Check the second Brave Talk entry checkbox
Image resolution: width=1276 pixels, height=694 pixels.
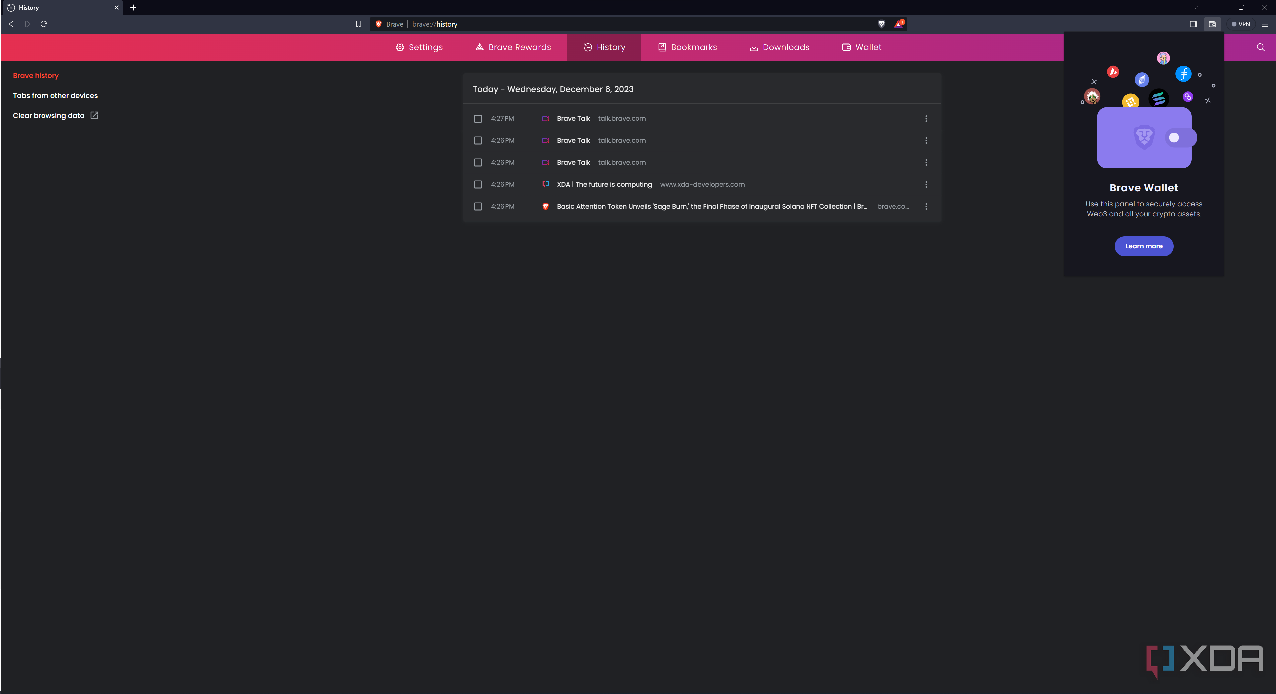point(478,141)
